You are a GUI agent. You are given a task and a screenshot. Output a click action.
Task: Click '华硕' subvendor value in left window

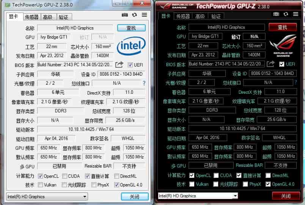click(x=55, y=74)
